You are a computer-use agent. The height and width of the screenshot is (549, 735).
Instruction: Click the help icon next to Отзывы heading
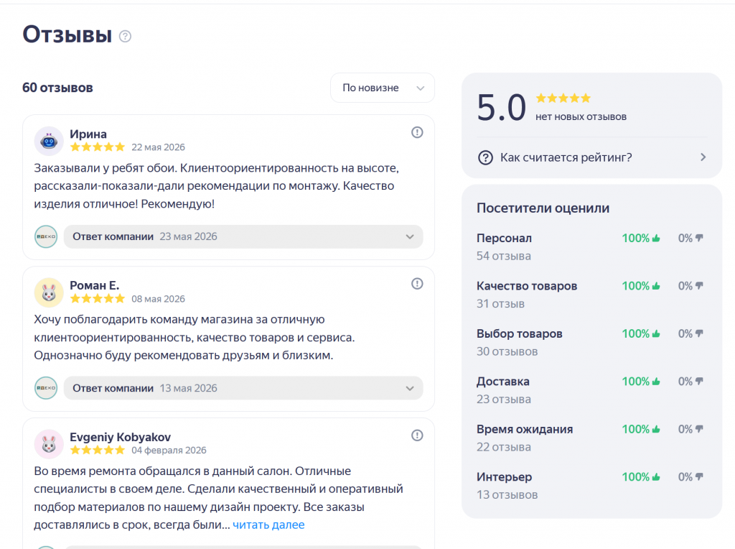click(x=125, y=36)
